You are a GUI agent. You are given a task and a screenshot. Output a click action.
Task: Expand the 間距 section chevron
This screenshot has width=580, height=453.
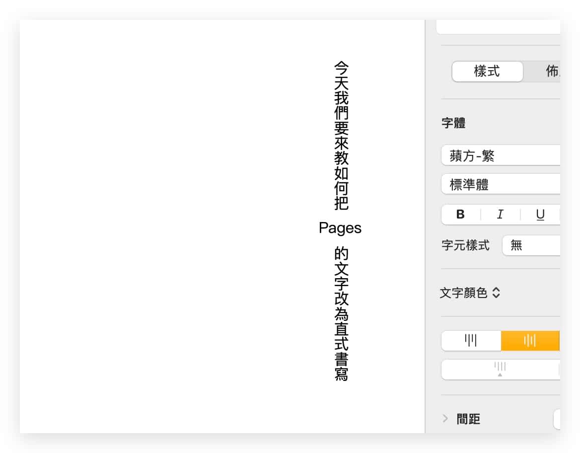tap(445, 419)
